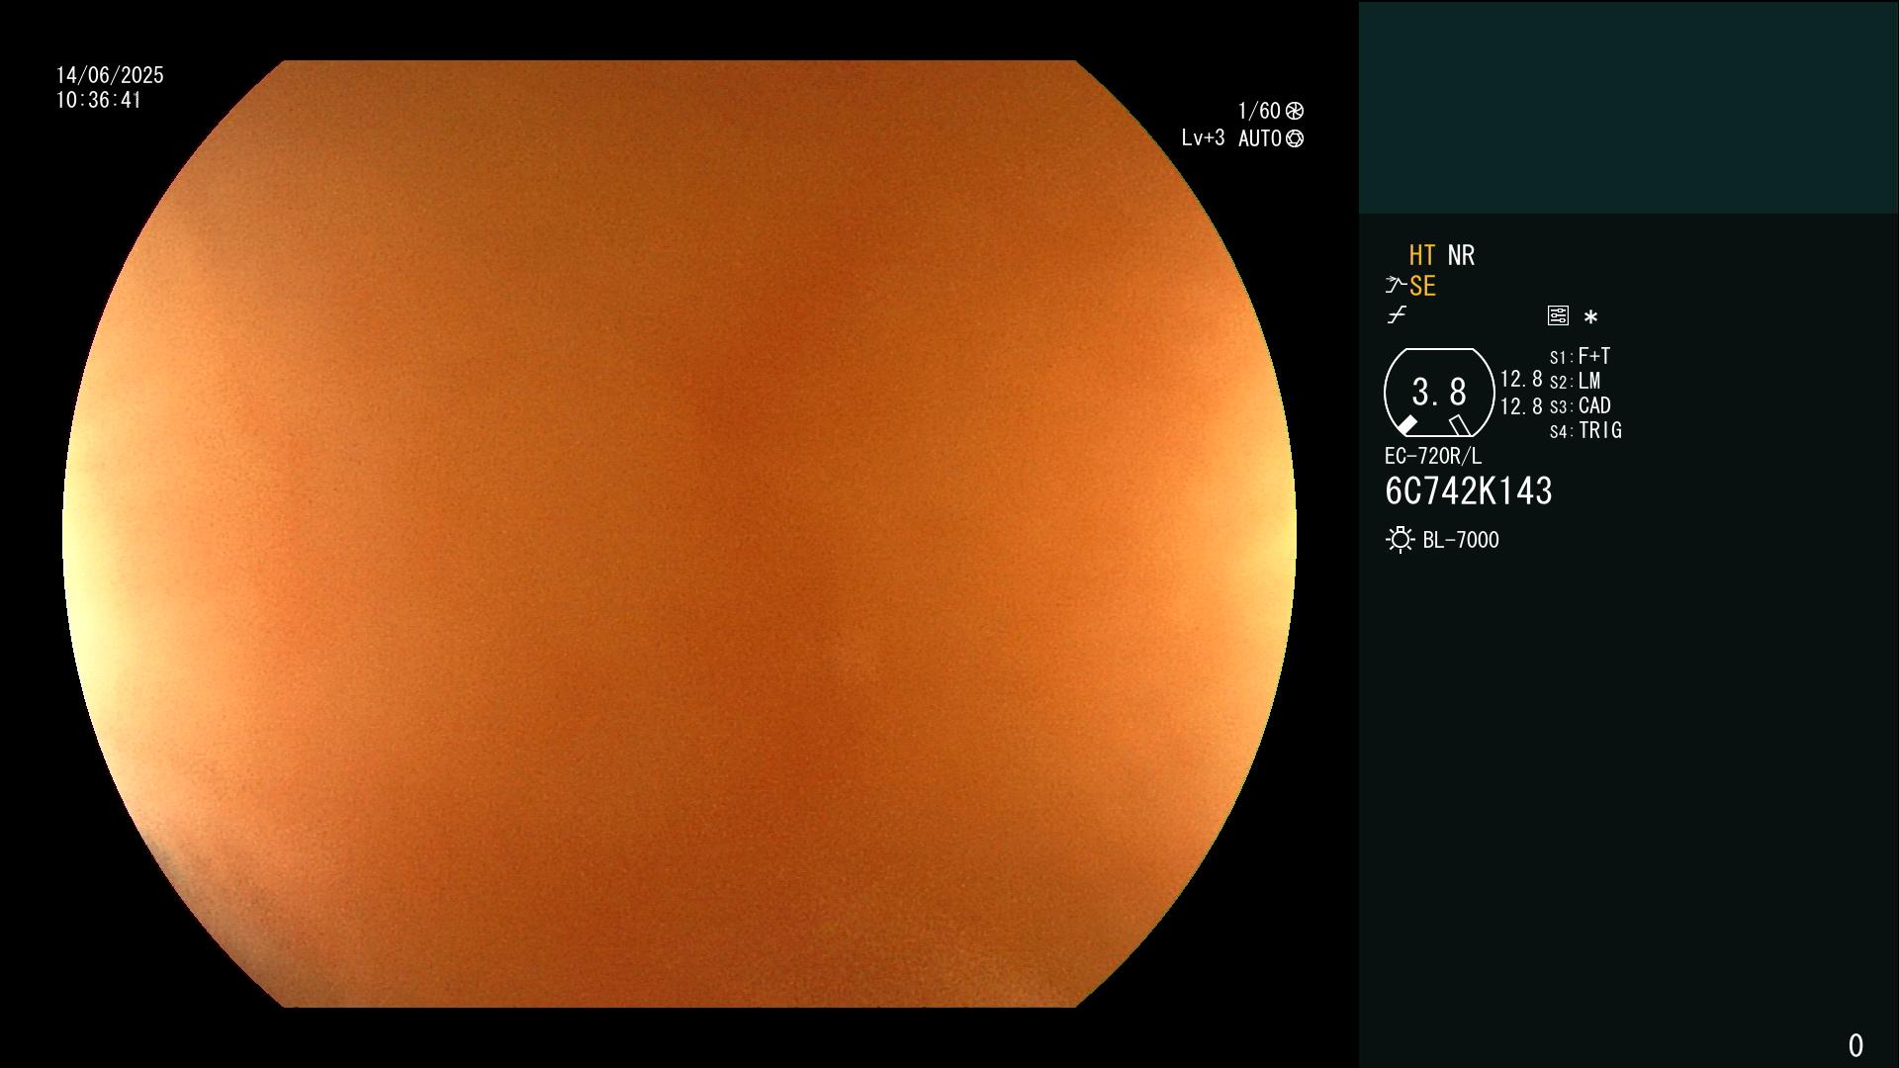Screen dimensions: 1899x1068
Task: Select the S3: CAD switch assignment
Action: (1581, 405)
